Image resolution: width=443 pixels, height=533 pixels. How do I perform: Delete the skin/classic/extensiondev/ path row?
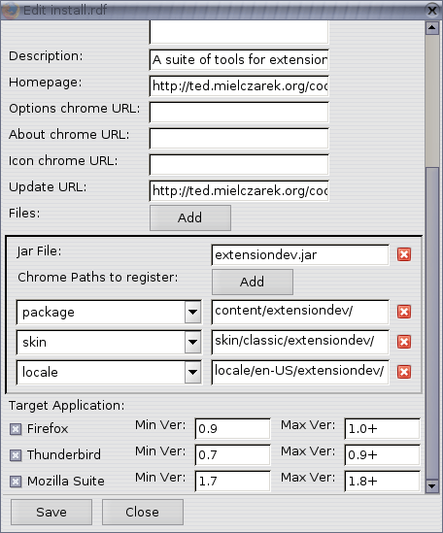(x=404, y=342)
